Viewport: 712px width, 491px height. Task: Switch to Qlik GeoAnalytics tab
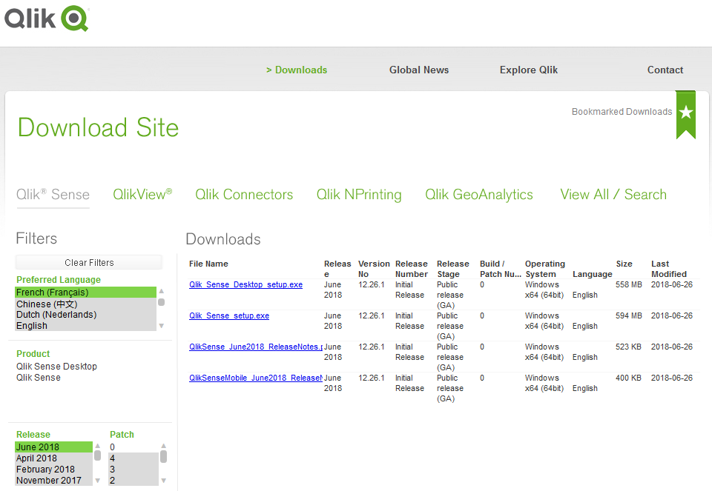[478, 195]
